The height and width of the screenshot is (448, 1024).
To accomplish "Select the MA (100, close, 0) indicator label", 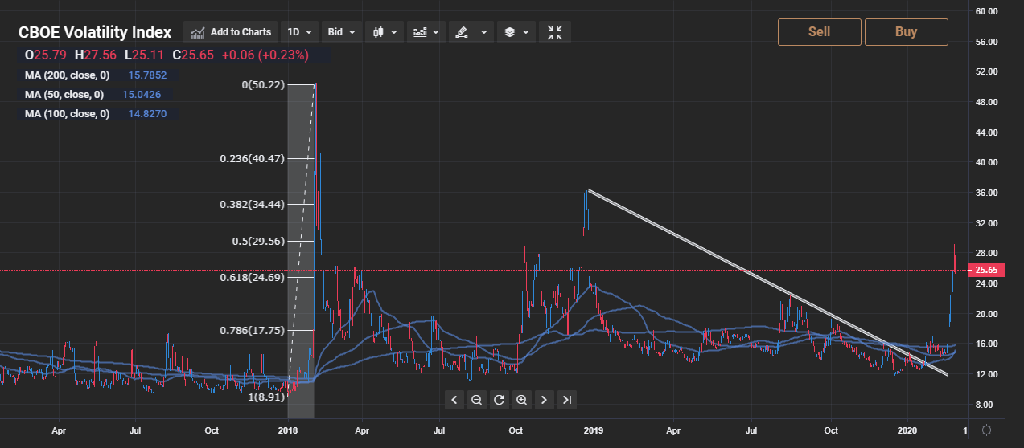I will point(67,114).
